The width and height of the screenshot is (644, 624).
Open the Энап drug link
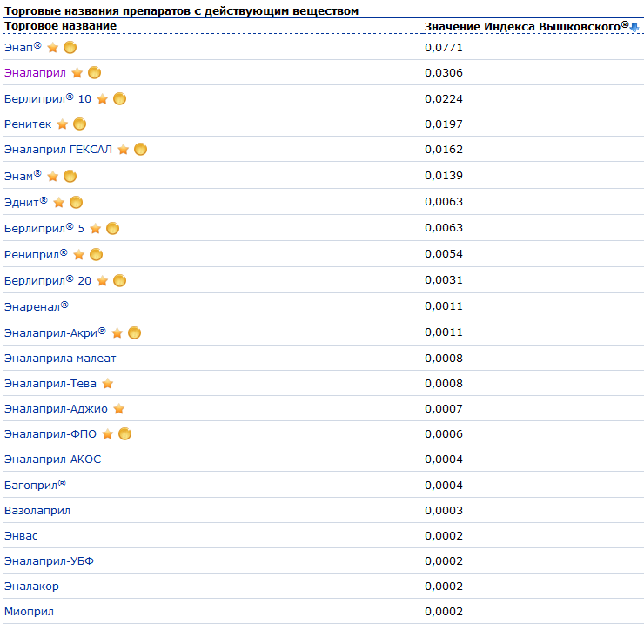(23, 47)
